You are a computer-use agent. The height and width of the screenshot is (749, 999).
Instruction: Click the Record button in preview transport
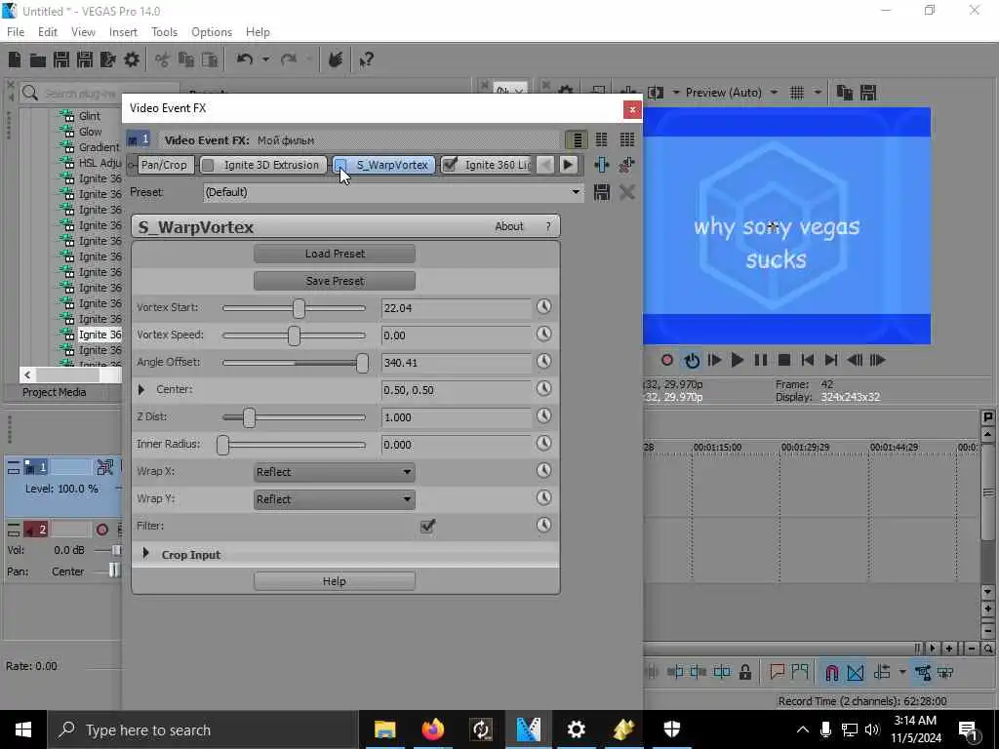[667, 361]
